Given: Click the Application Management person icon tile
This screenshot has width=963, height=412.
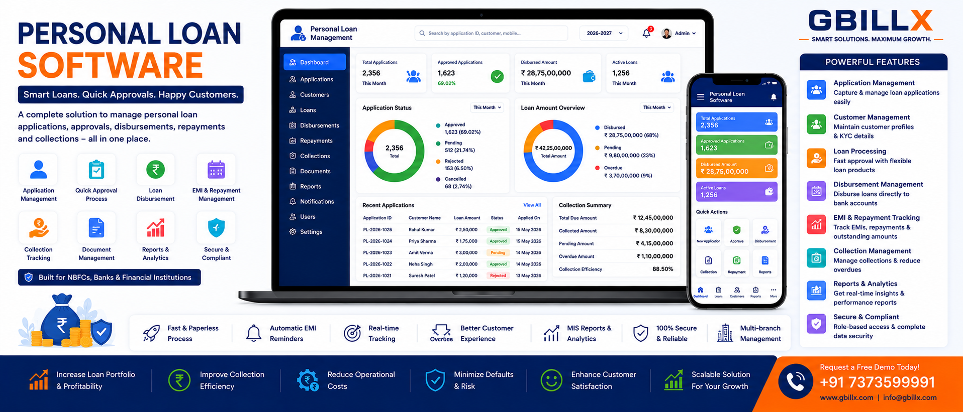Looking at the screenshot, I should point(39,170).
